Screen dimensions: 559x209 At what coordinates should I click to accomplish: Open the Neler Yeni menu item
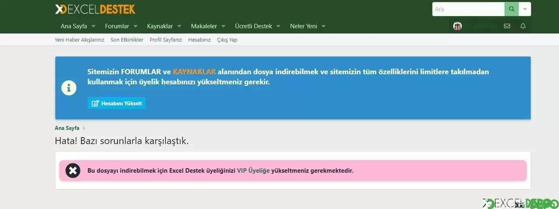click(x=304, y=26)
